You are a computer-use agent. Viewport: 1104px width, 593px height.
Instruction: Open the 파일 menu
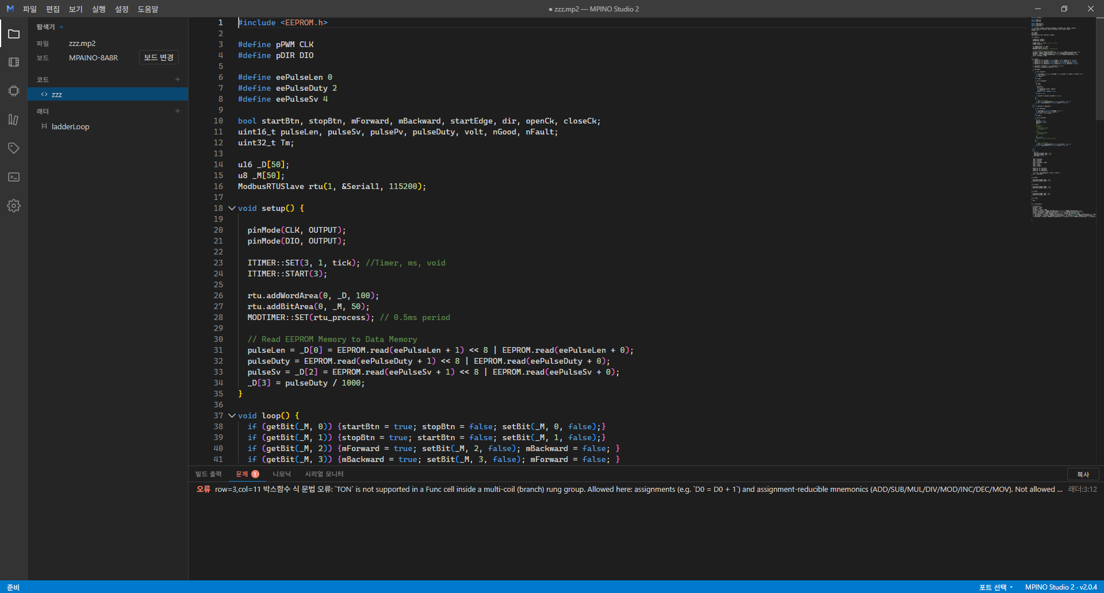coord(30,9)
